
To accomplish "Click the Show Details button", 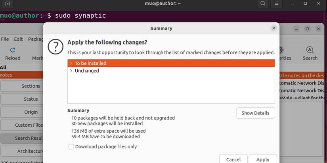I will coord(255,113).
